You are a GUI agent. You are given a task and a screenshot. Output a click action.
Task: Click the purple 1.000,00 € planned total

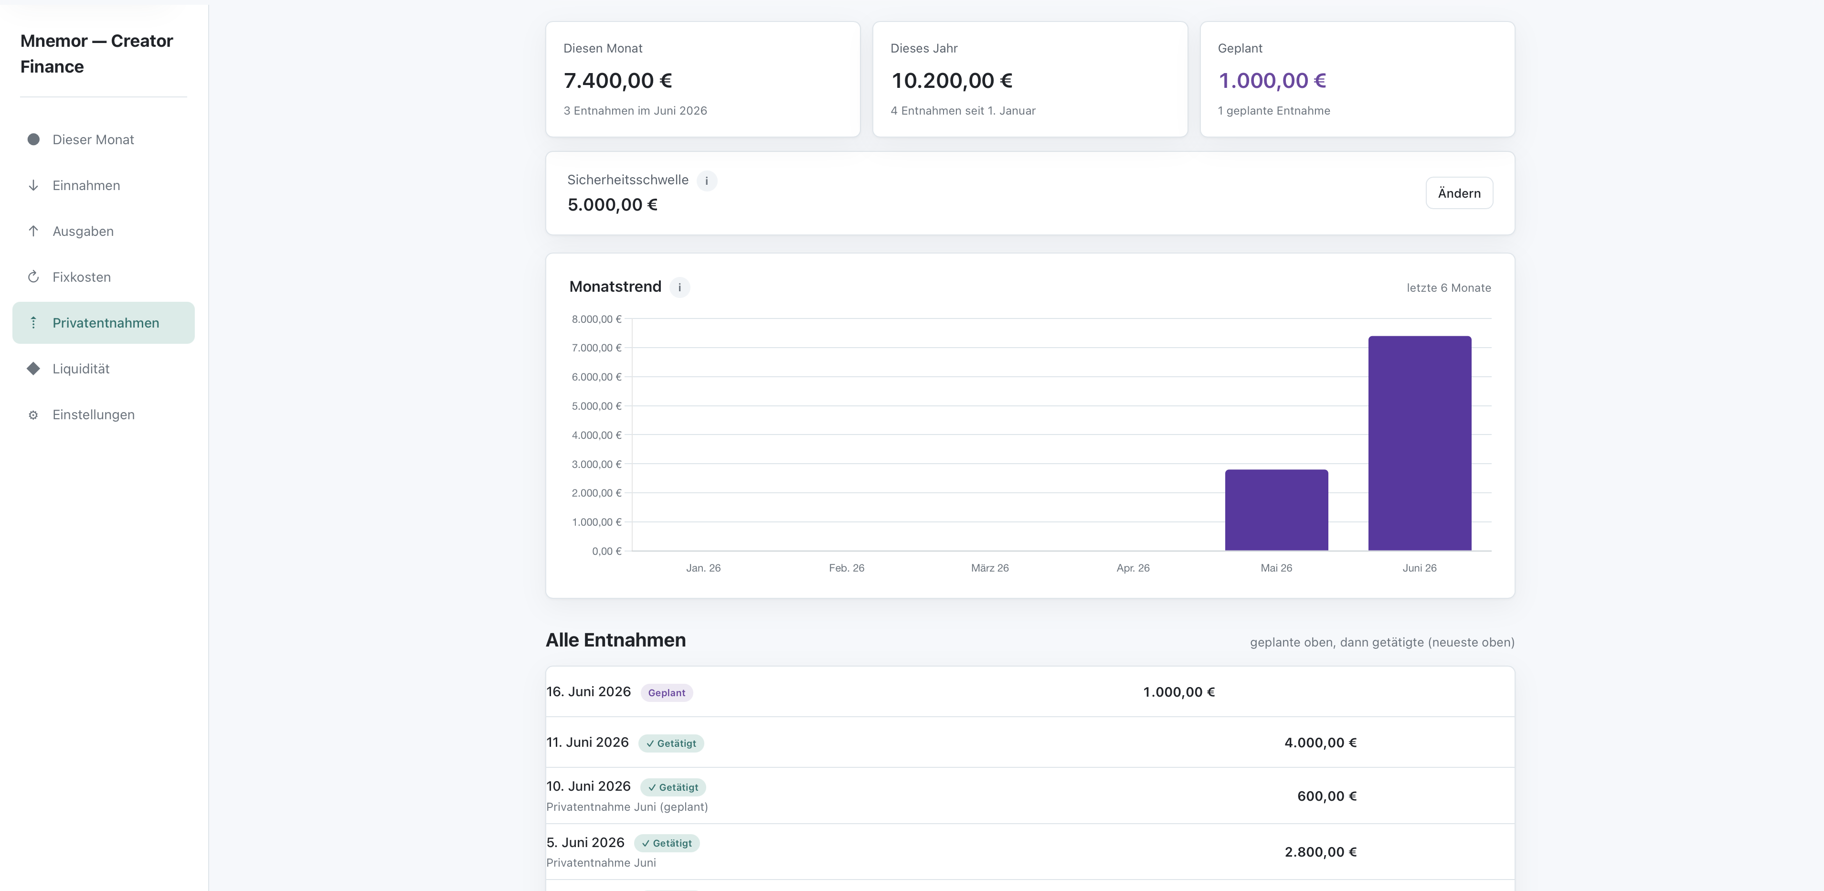coord(1272,81)
